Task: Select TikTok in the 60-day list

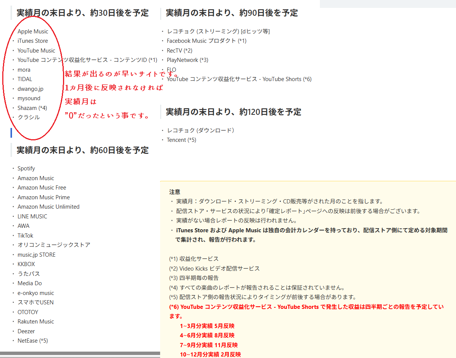Action: click(25, 236)
